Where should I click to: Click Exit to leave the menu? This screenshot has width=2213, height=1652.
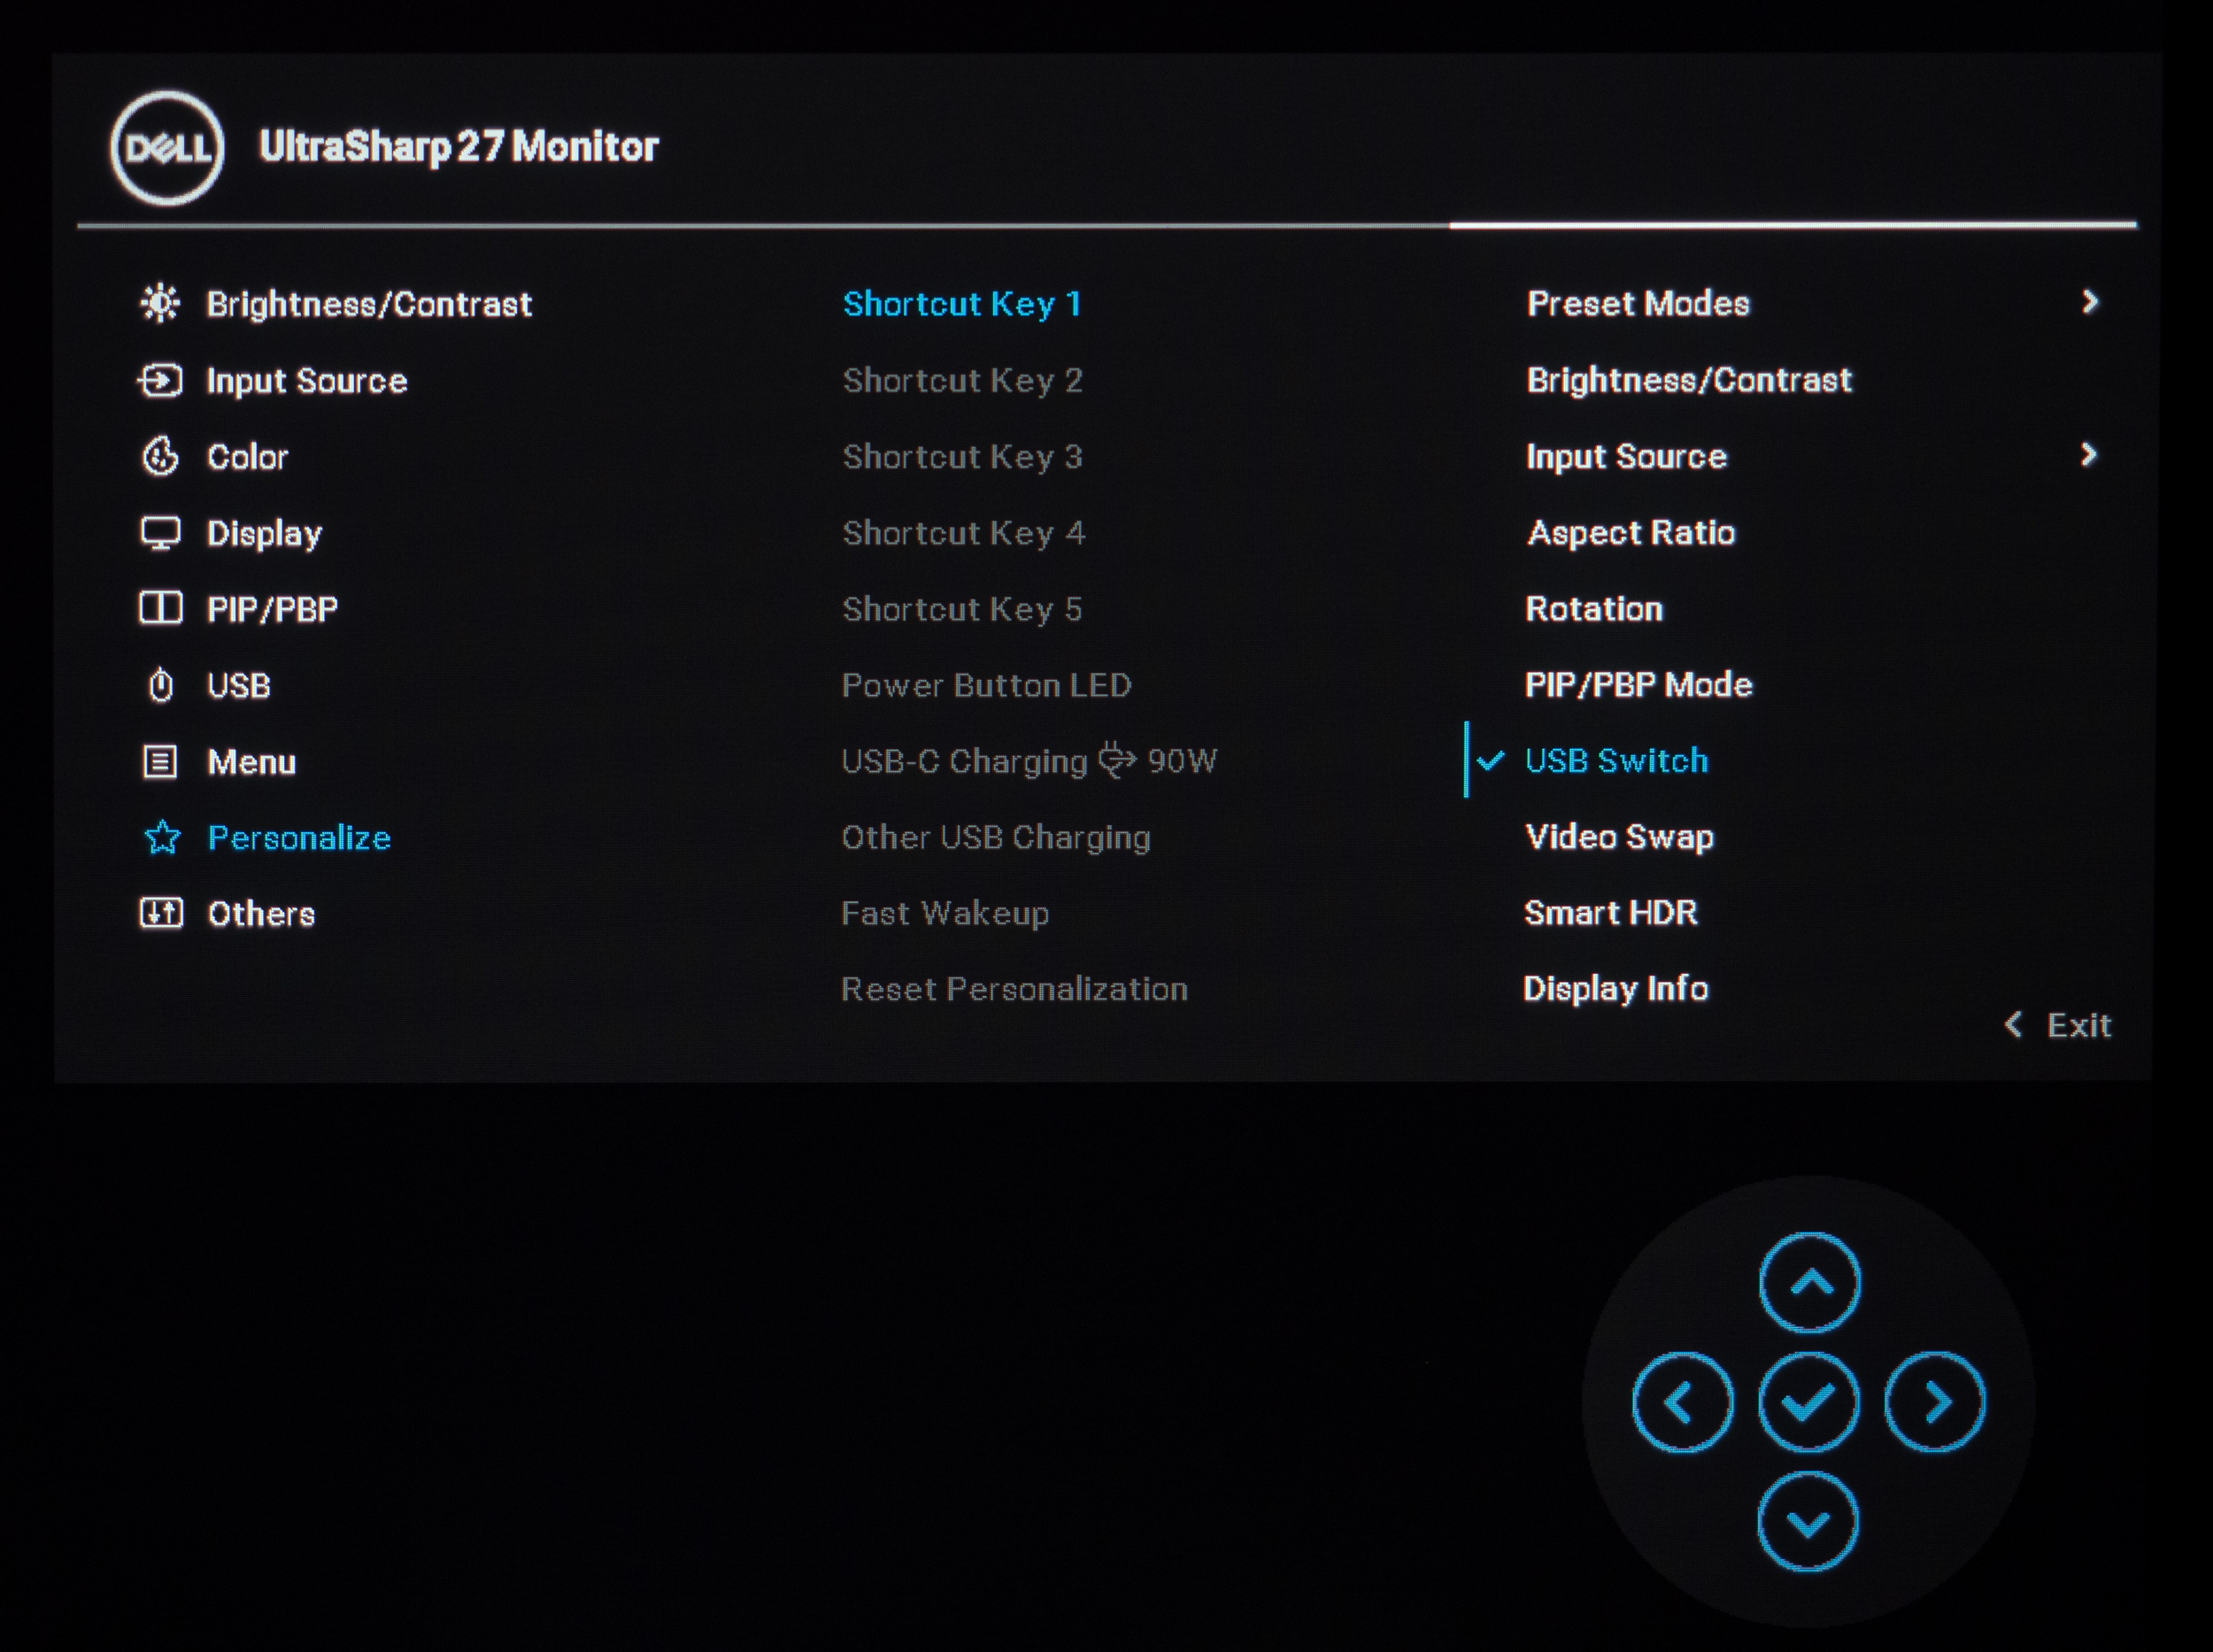(2060, 1025)
